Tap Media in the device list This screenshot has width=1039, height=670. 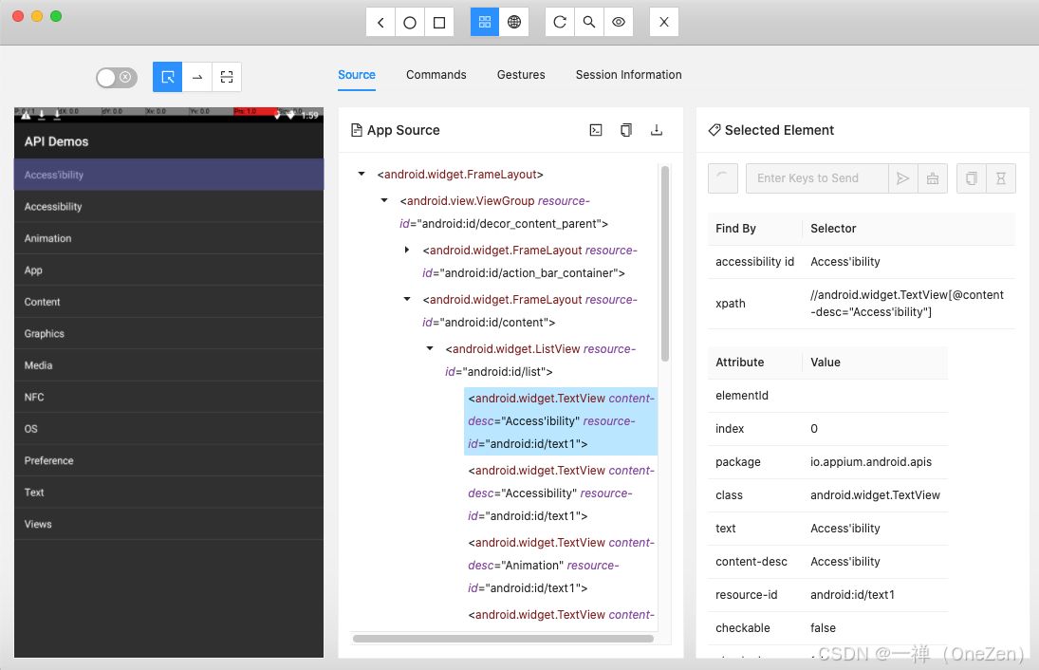[x=169, y=365]
